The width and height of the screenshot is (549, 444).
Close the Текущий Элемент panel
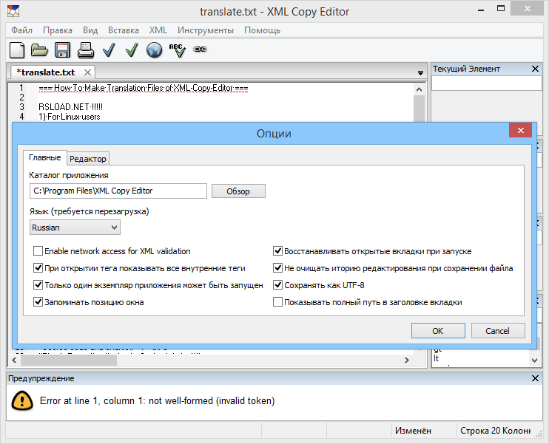535,69
